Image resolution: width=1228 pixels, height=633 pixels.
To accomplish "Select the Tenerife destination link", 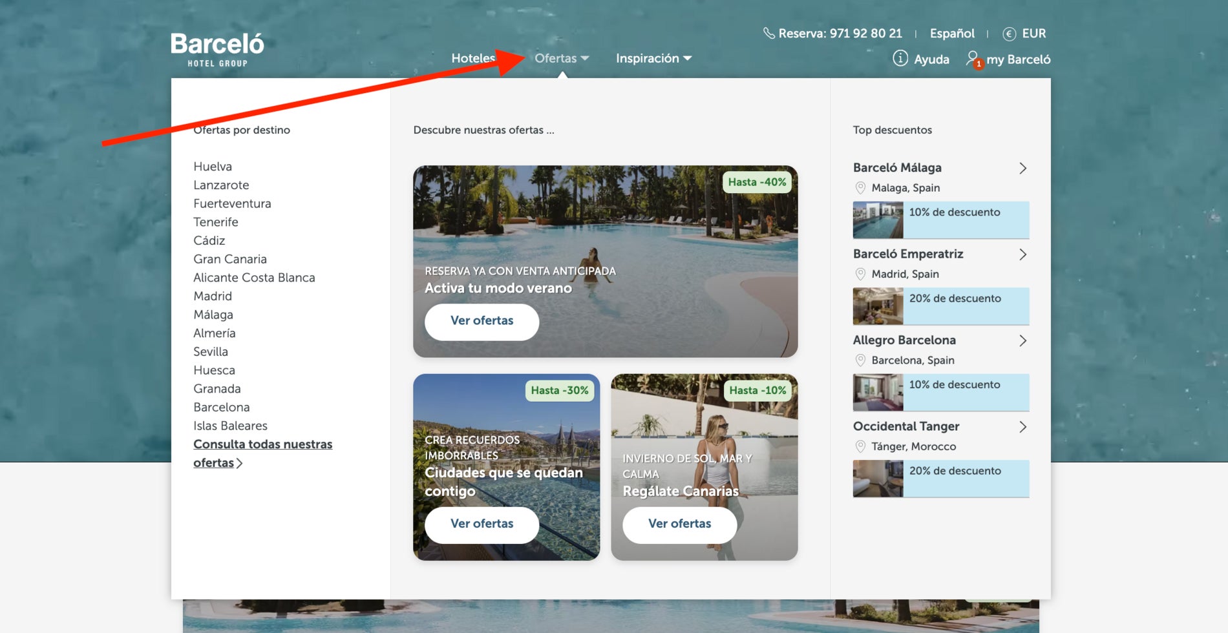I will (216, 222).
